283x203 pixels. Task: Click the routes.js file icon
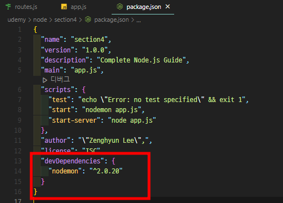pyautogui.click(x=8, y=7)
